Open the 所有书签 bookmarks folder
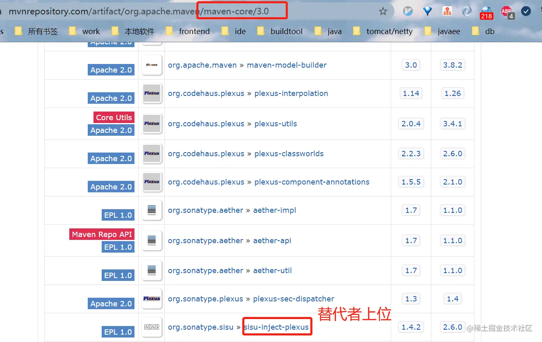This screenshot has width=542, height=342. tap(36, 31)
